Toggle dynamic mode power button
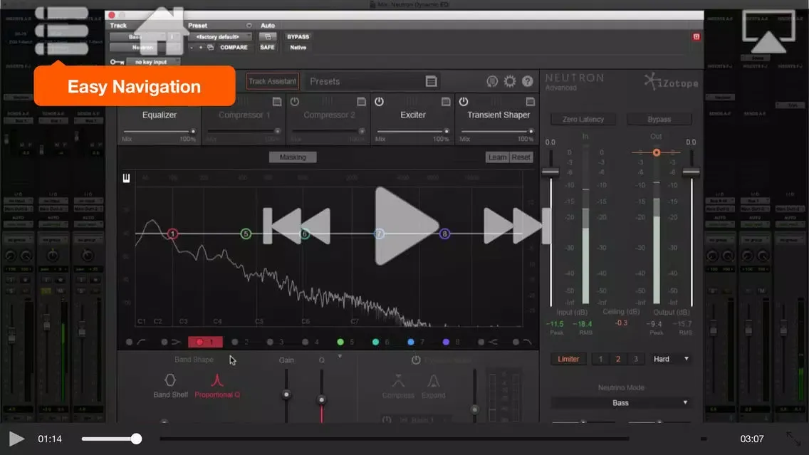Screen dimensions: 809x455 click(x=416, y=360)
